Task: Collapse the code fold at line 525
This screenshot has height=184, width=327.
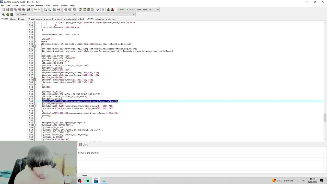Action: click(35, 47)
